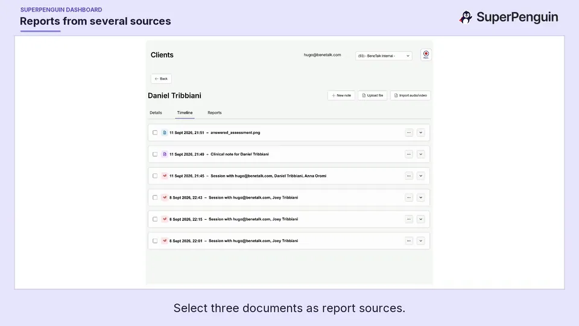This screenshot has height=326, width=579.
Task: Expand the 8 Sept 22:43 session row
Action: 420,197
